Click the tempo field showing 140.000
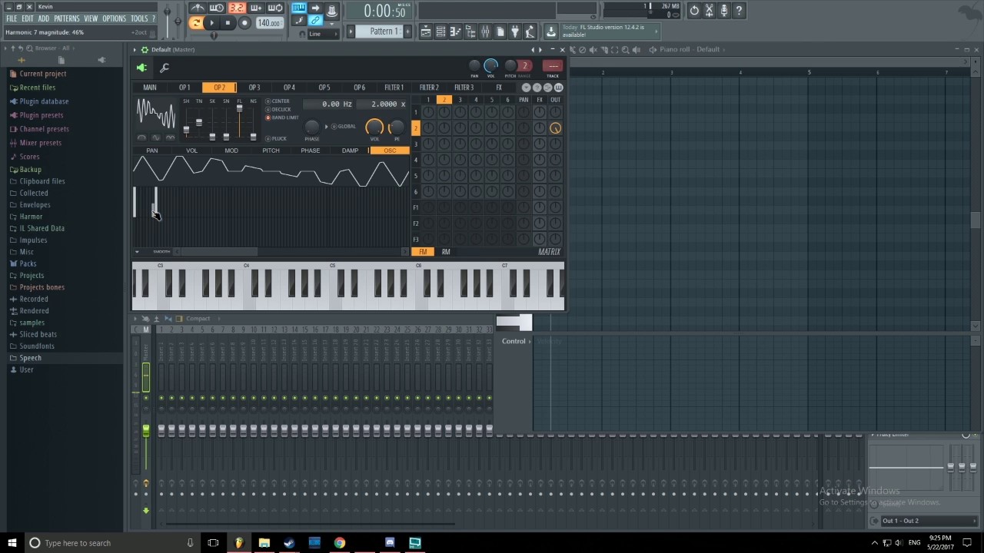 (x=269, y=23)
